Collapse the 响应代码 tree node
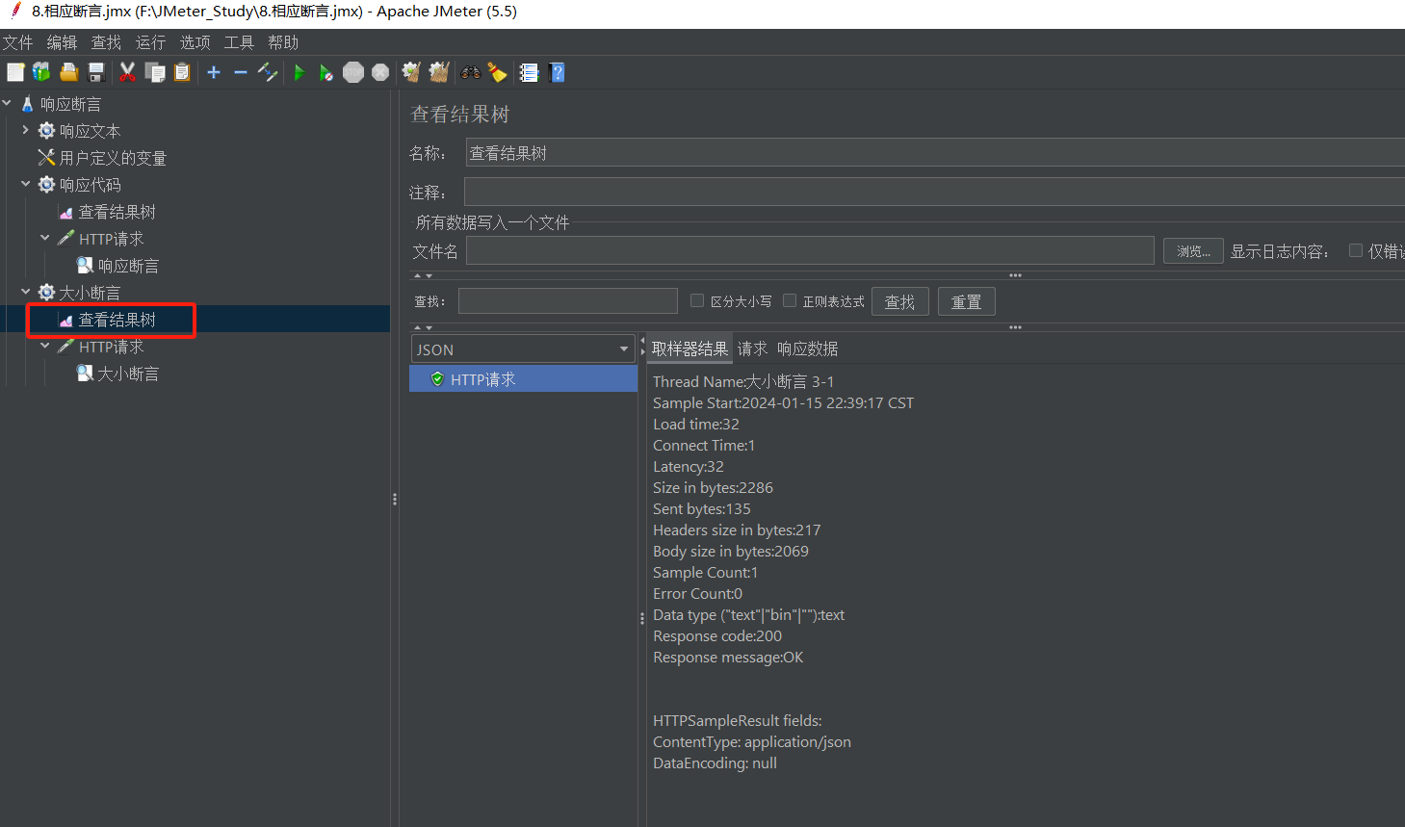1405x827 pixels. 25,183
